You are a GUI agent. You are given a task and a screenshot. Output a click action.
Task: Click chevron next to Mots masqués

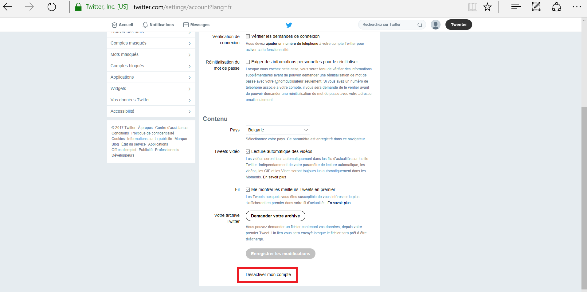(x=190, y=55)
